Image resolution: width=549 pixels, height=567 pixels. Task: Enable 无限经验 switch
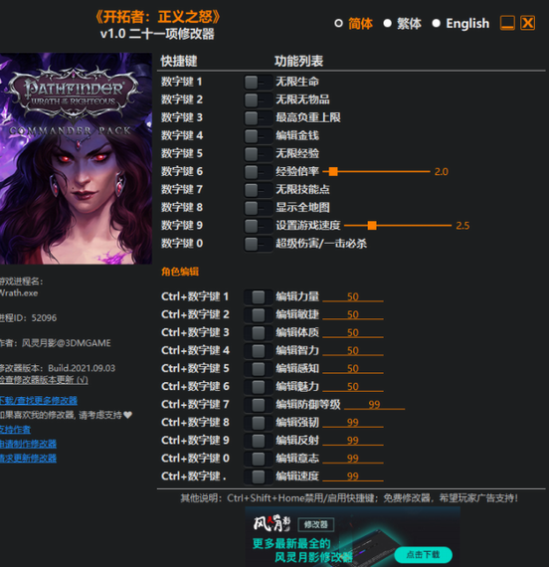click(x=259, y=154)
